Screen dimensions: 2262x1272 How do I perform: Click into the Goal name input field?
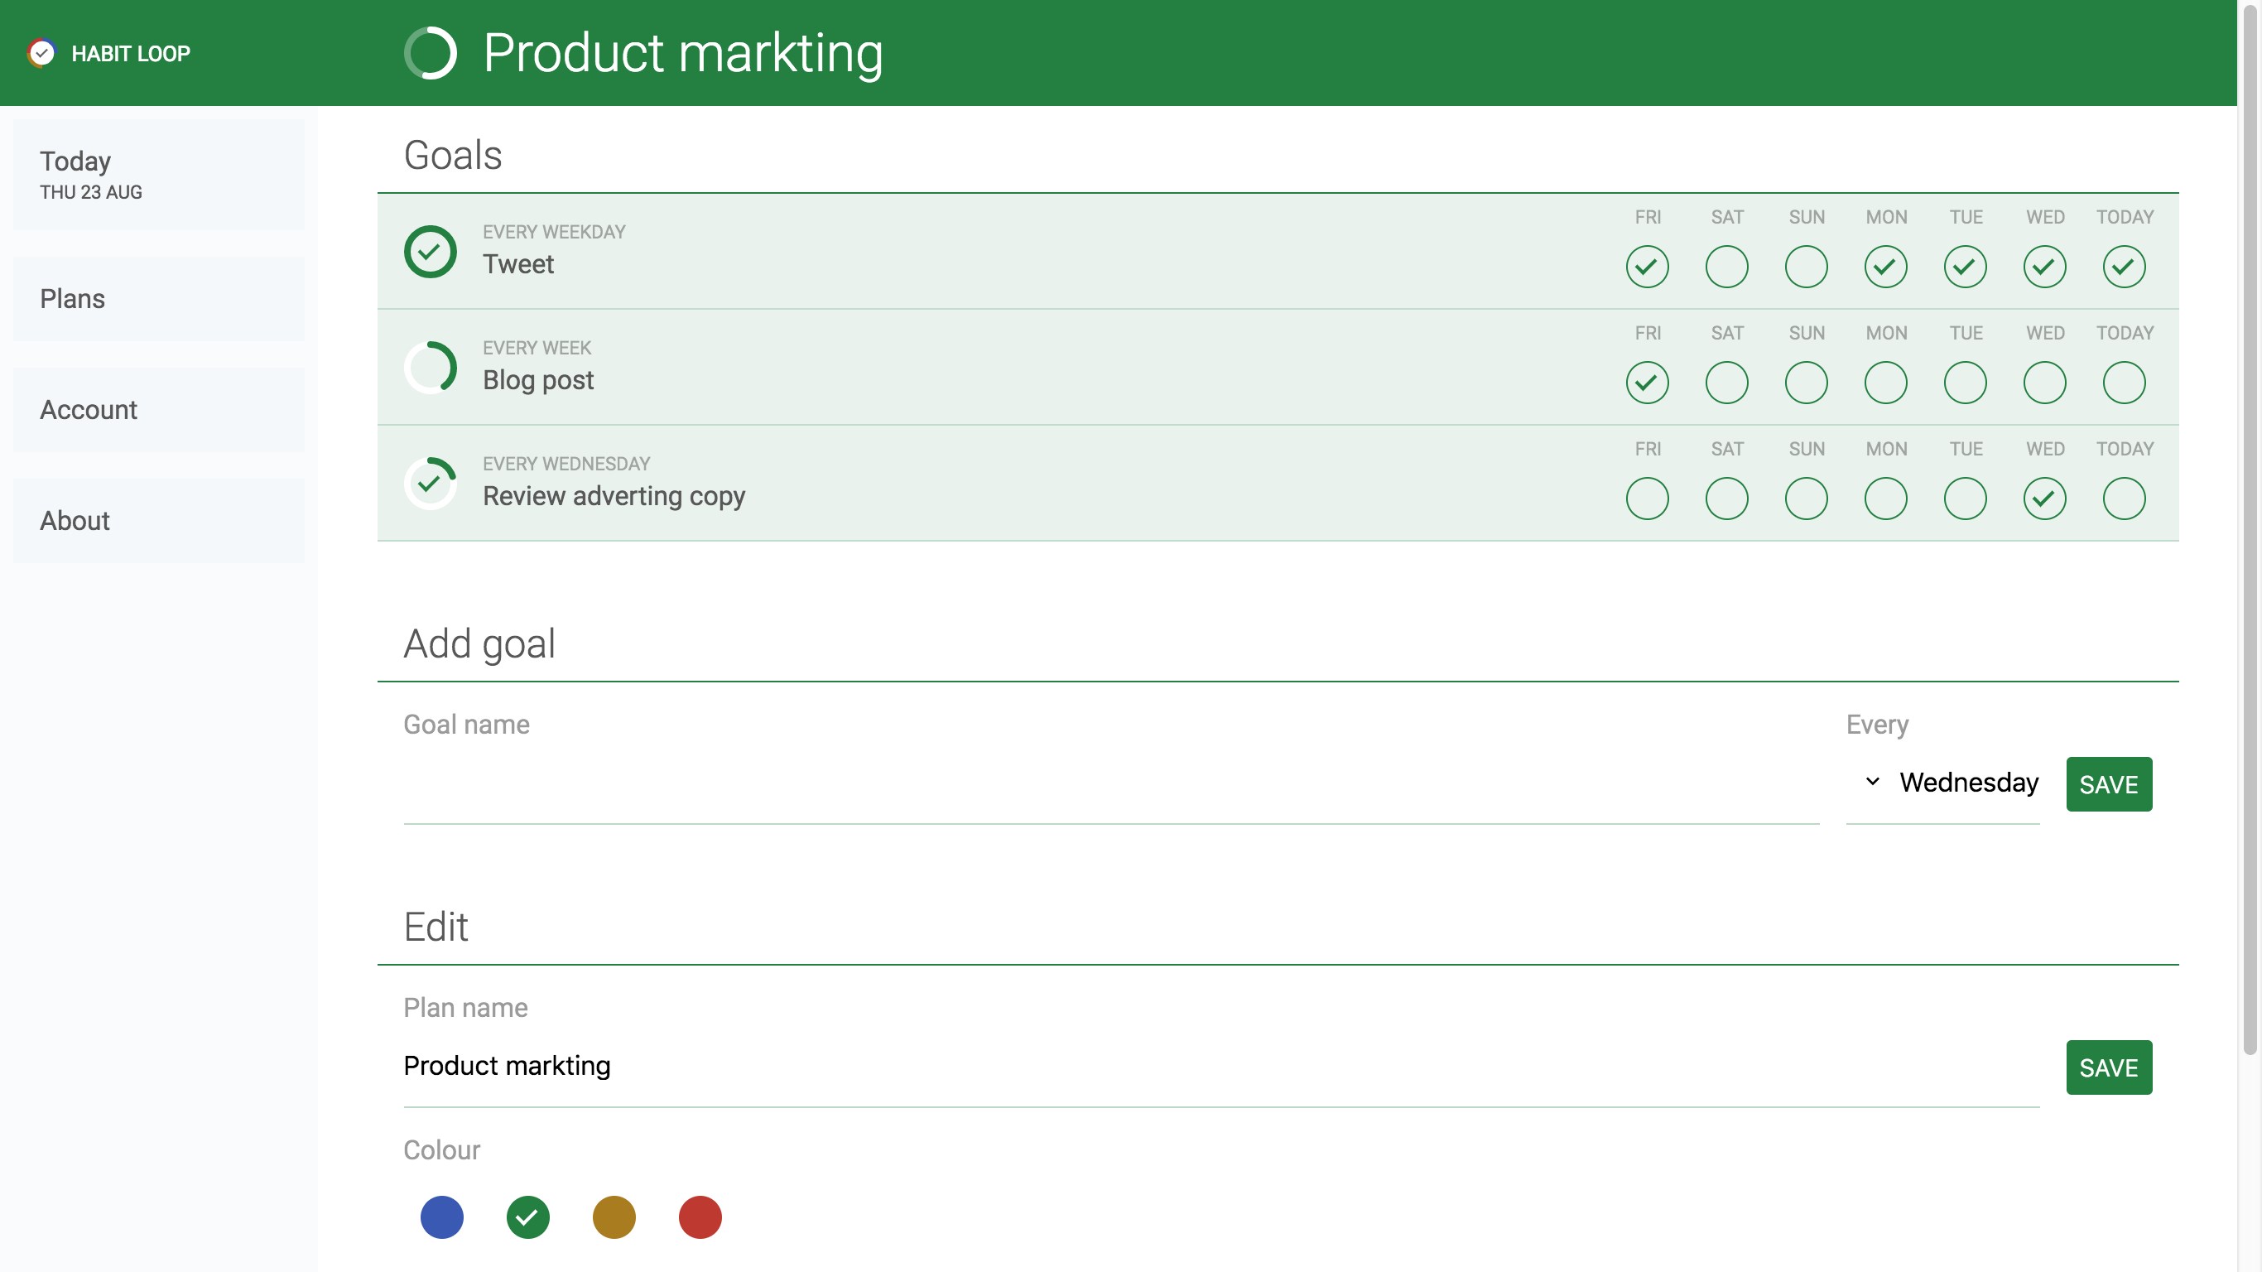coord(1110,786)
